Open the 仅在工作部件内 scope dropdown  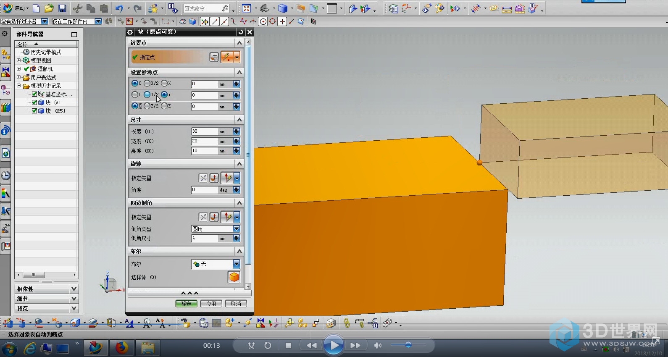pyautogui.click(x=98, y=21)
